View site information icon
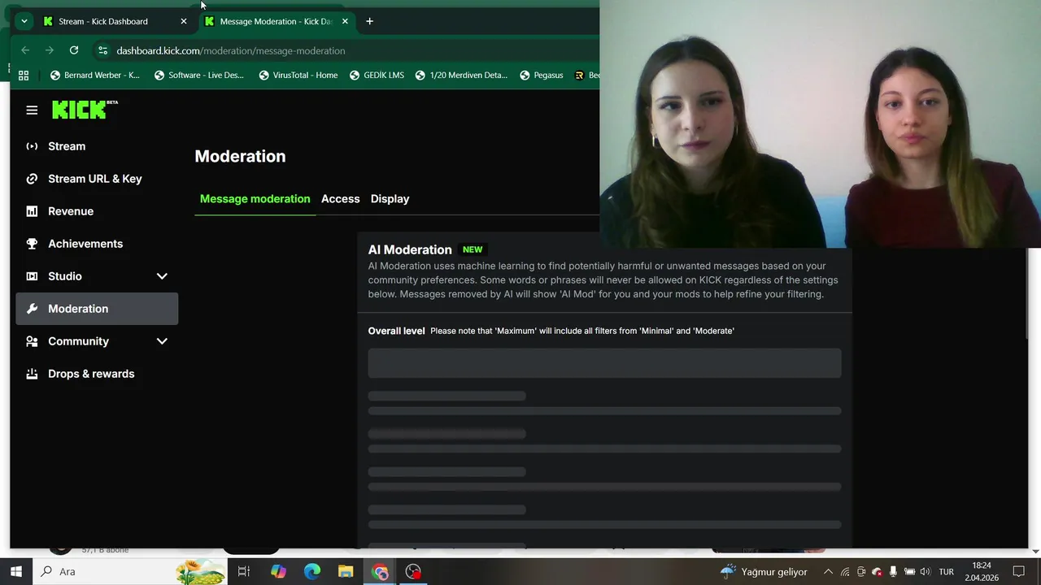 [x=102, y=50]
